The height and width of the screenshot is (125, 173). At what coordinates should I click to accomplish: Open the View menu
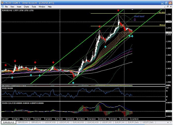click(12, 7)
